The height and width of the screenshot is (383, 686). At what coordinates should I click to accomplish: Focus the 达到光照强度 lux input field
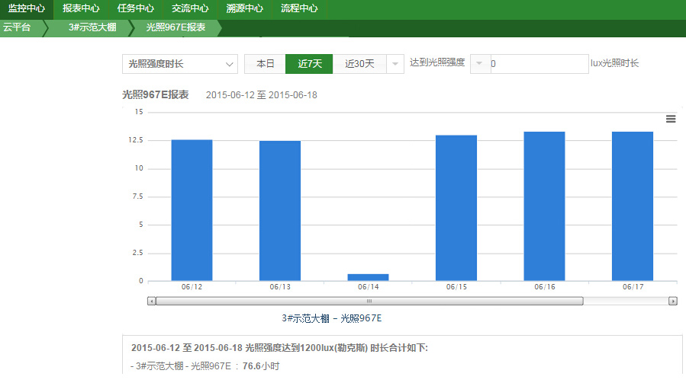539,64
